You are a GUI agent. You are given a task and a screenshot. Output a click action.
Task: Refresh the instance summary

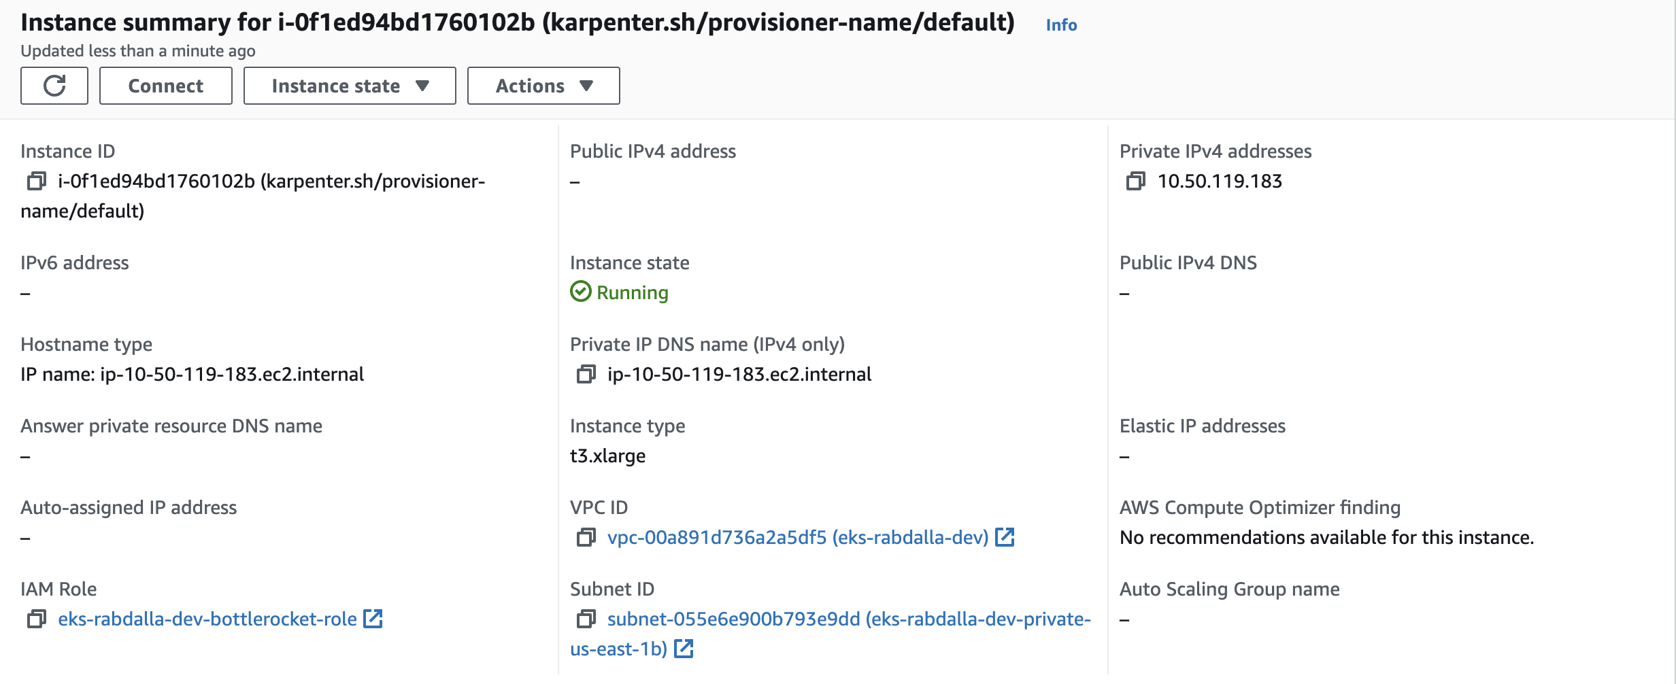tap(54, 85)
